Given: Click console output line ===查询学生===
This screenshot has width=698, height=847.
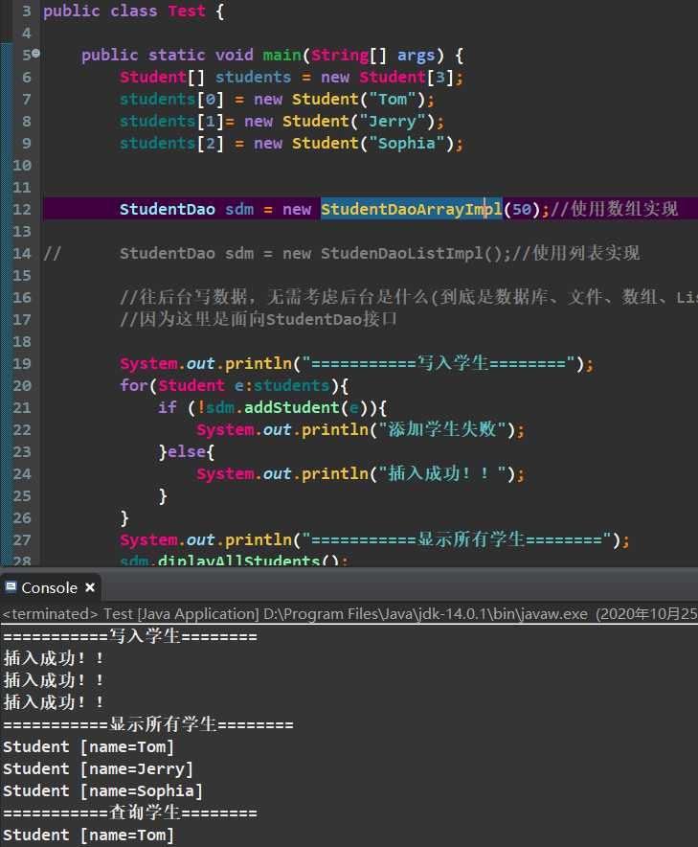Looking at the screenshot, I should point(130,813).
